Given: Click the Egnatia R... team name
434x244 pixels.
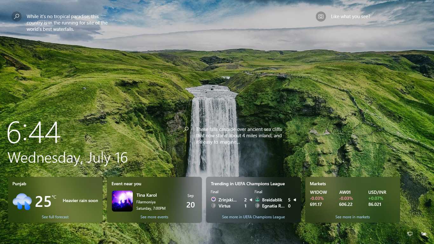Looking at the screenshot, I should 274,206.
